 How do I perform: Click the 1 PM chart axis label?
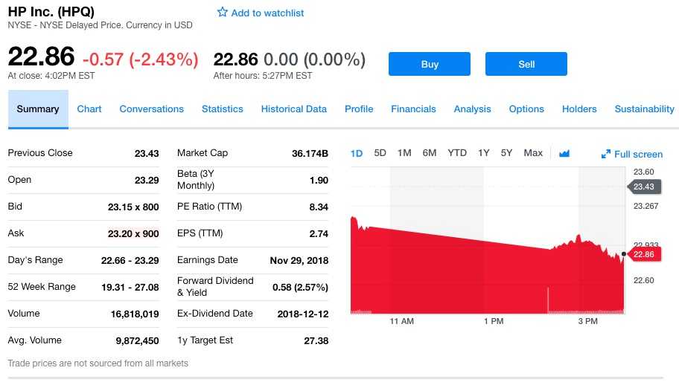(494, 321)
